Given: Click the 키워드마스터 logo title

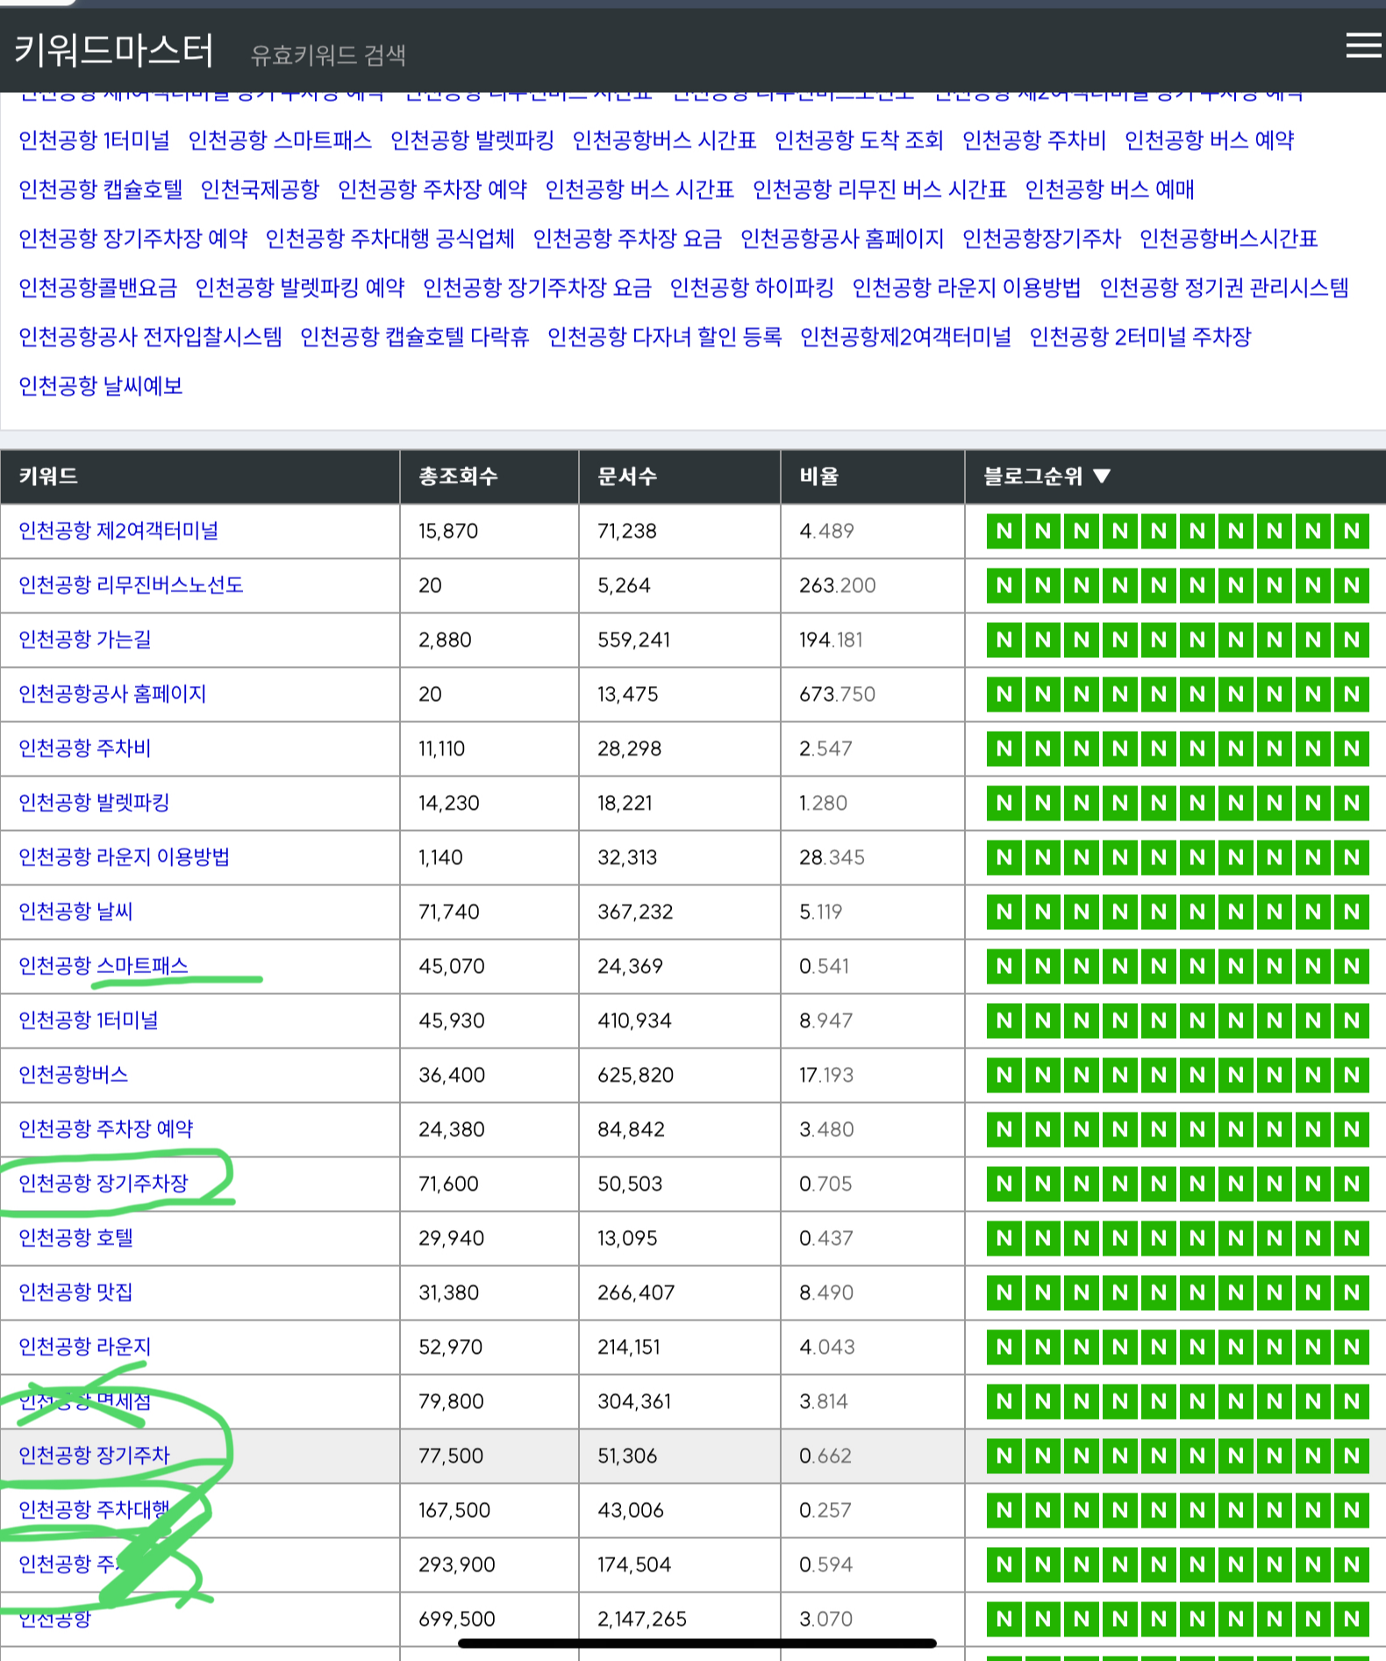Looking at the screenshot, I should [114, 50].
